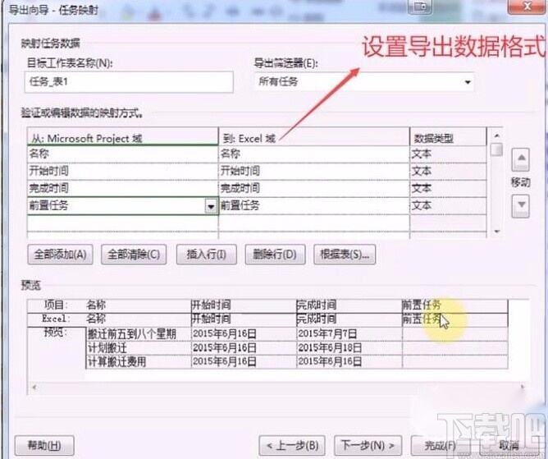Select 开始时间 cell in Excel column
Viewport: 548px width, 459px height.
pos(314,171)
